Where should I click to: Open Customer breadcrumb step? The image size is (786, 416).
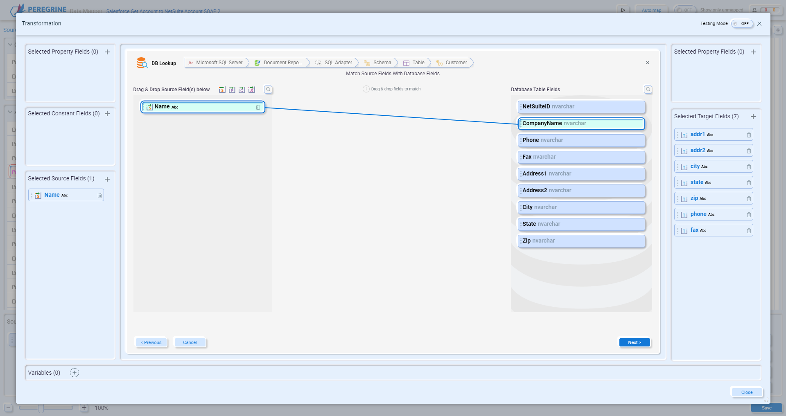pos(452,63)
